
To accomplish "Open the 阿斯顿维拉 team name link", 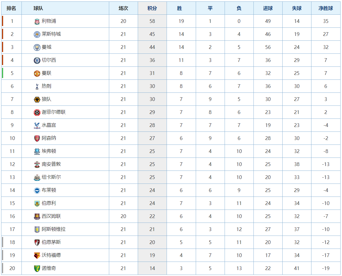I will pos(54,229).
